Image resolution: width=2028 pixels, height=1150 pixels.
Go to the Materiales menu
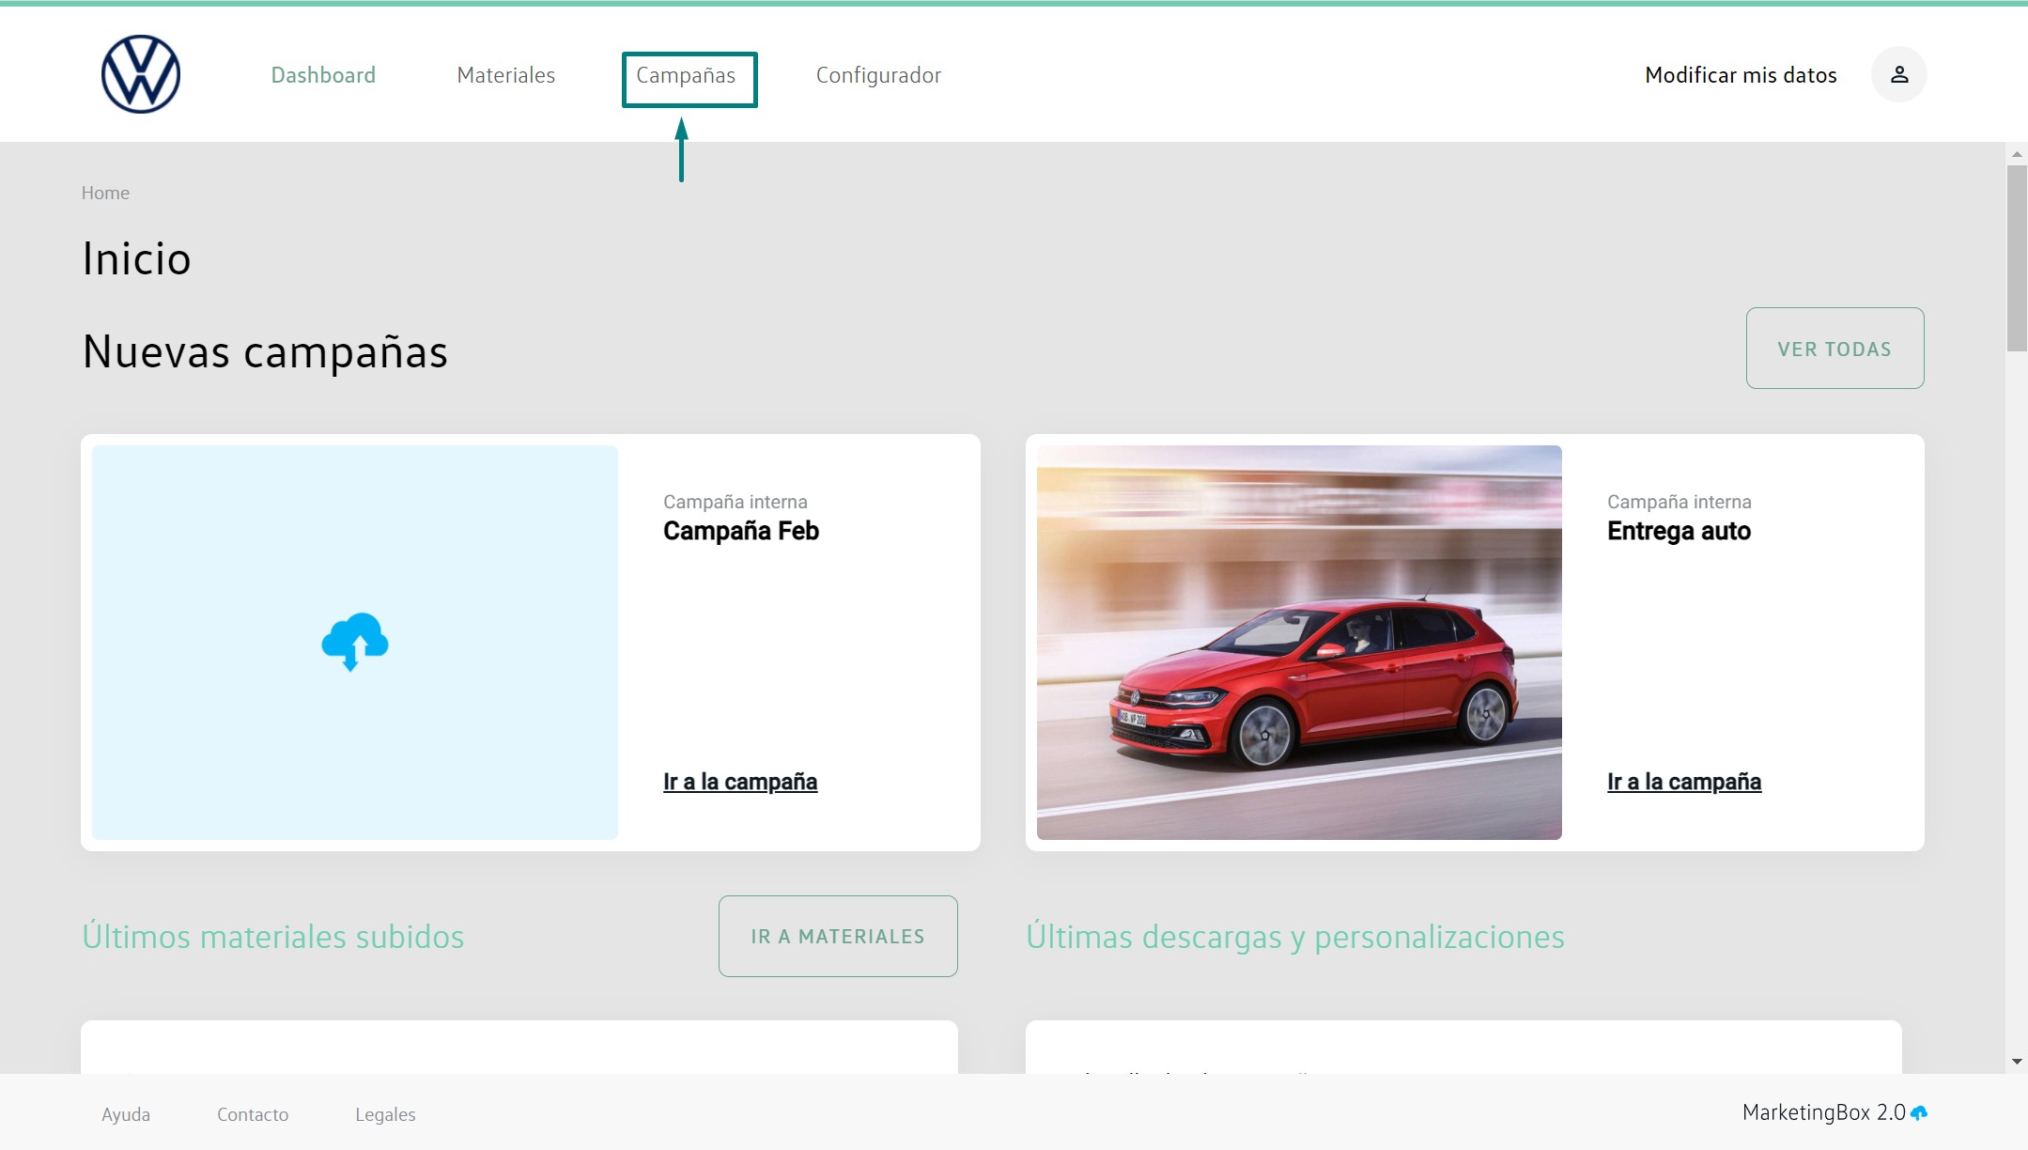coord(505,75)
